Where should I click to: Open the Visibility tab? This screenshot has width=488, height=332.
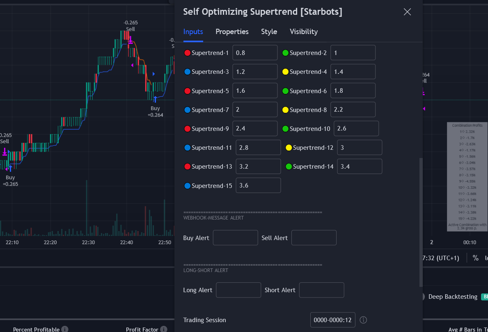pos(304,32)
